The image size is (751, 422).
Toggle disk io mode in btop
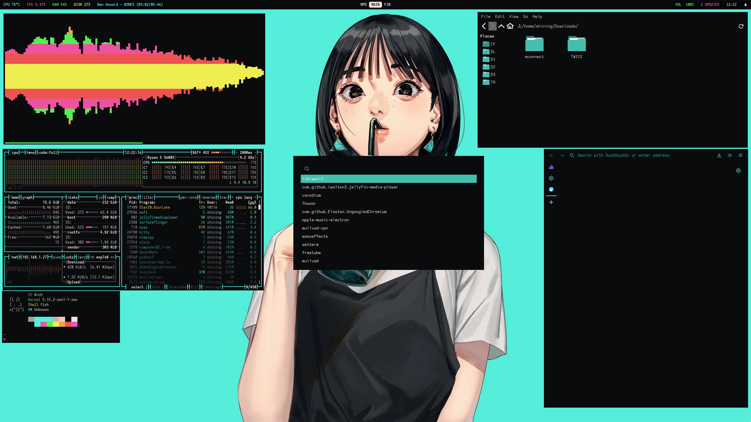click(x=100, y=197)
